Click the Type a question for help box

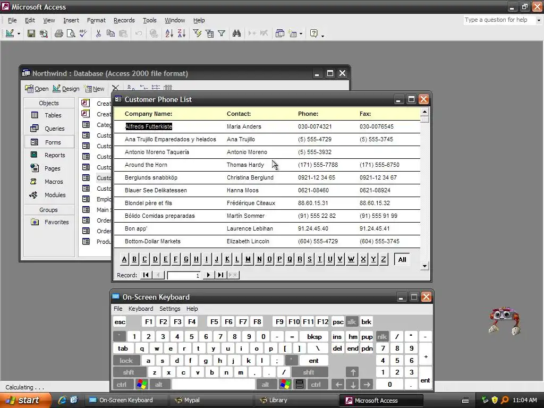click(499, 20)
